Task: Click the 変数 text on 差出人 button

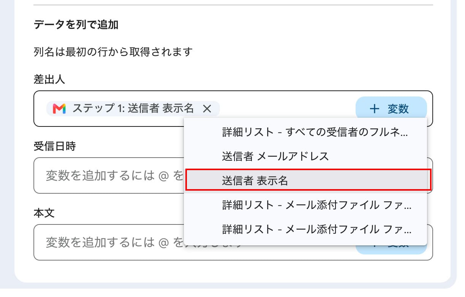Action: pos(398,109)
